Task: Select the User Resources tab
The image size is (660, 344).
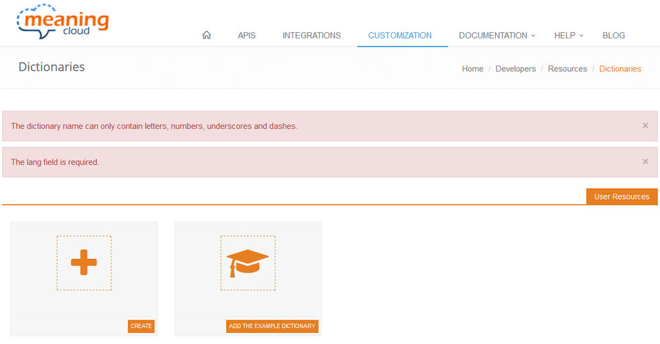Action: click(621, 196)
